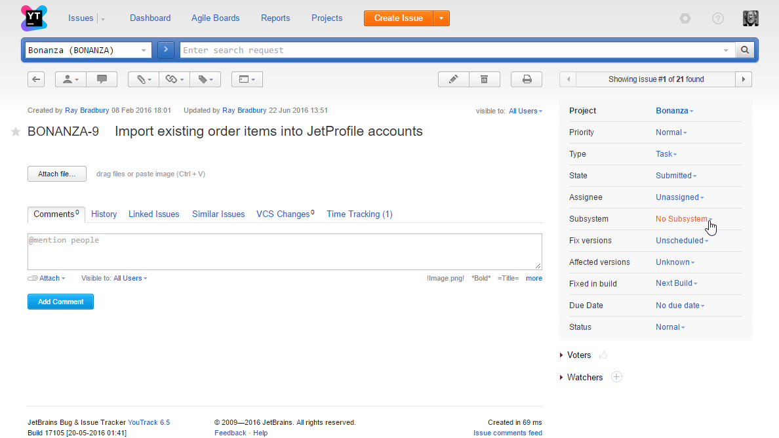
Task: Open the attach paperclip icon menu
Action: coord(144,79)
